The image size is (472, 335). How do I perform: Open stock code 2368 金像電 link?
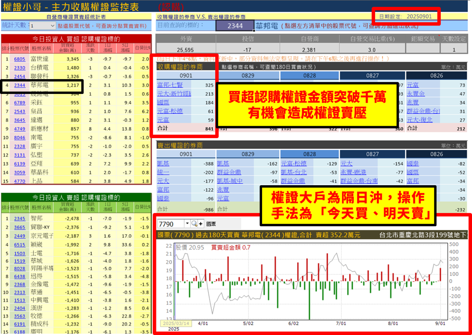(20, 284)
